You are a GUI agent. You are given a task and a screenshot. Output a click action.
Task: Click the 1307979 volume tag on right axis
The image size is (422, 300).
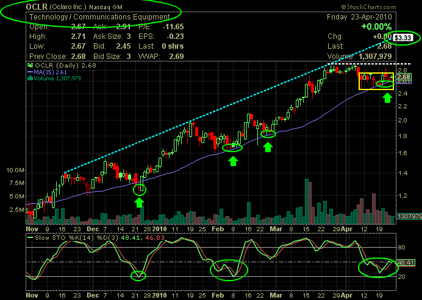pos(409,216)
